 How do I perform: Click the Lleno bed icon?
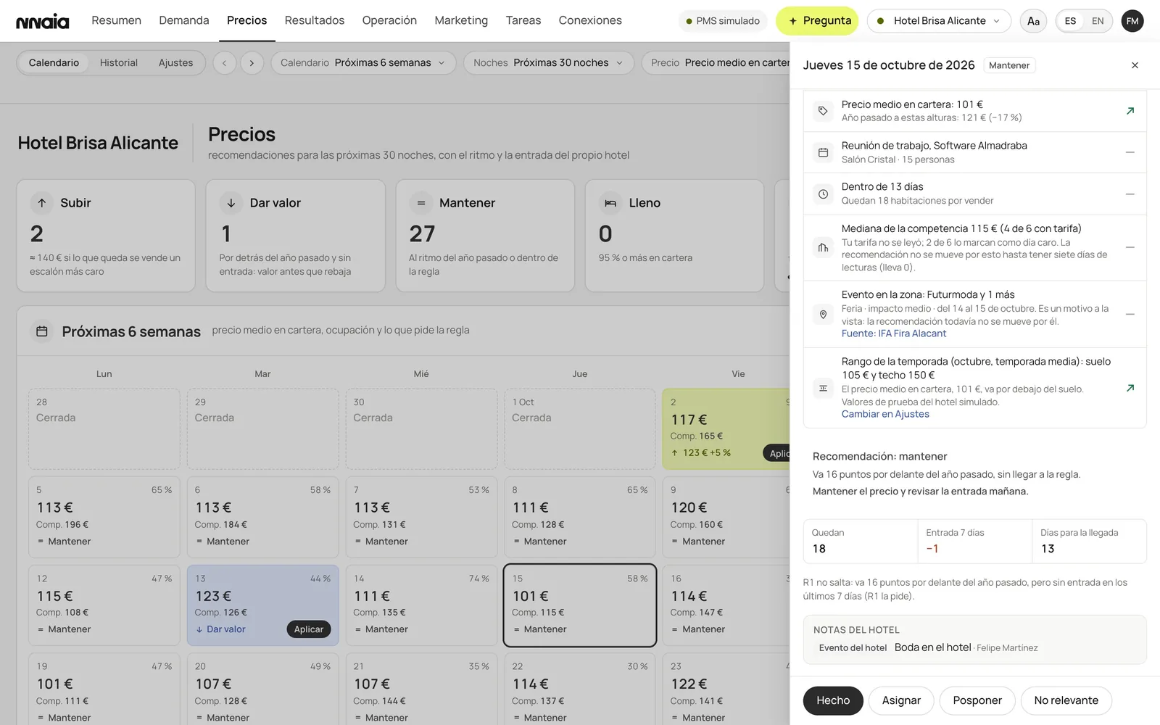(x=610, y=203)
